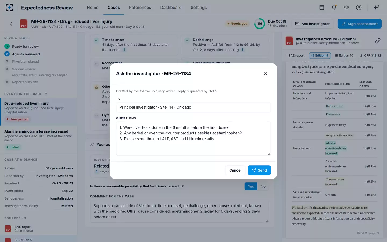Viewport: 387px width, 242px height.
Task: Open the layout panel icon in header
Action: click(322, 8)
